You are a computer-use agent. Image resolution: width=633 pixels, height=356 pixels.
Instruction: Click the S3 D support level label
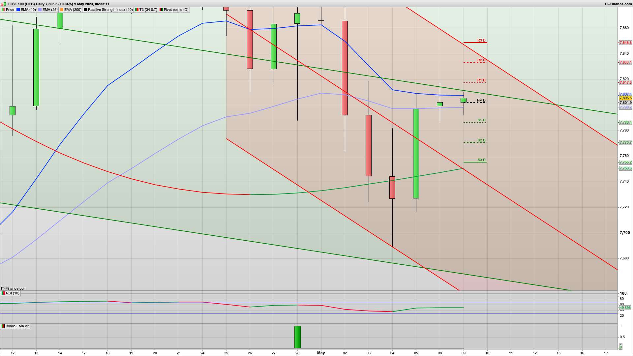(481, 160)
